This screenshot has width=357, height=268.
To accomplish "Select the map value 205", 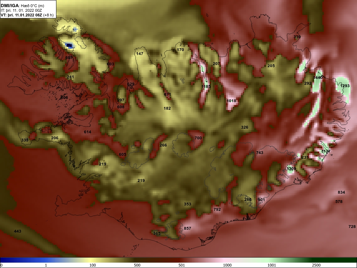I will coord(271,66).
